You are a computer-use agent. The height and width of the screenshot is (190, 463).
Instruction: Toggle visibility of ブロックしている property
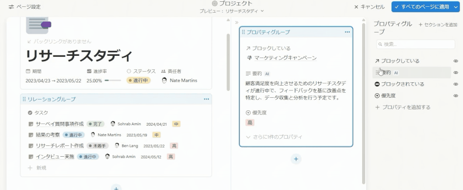click(x=456, y=61)
